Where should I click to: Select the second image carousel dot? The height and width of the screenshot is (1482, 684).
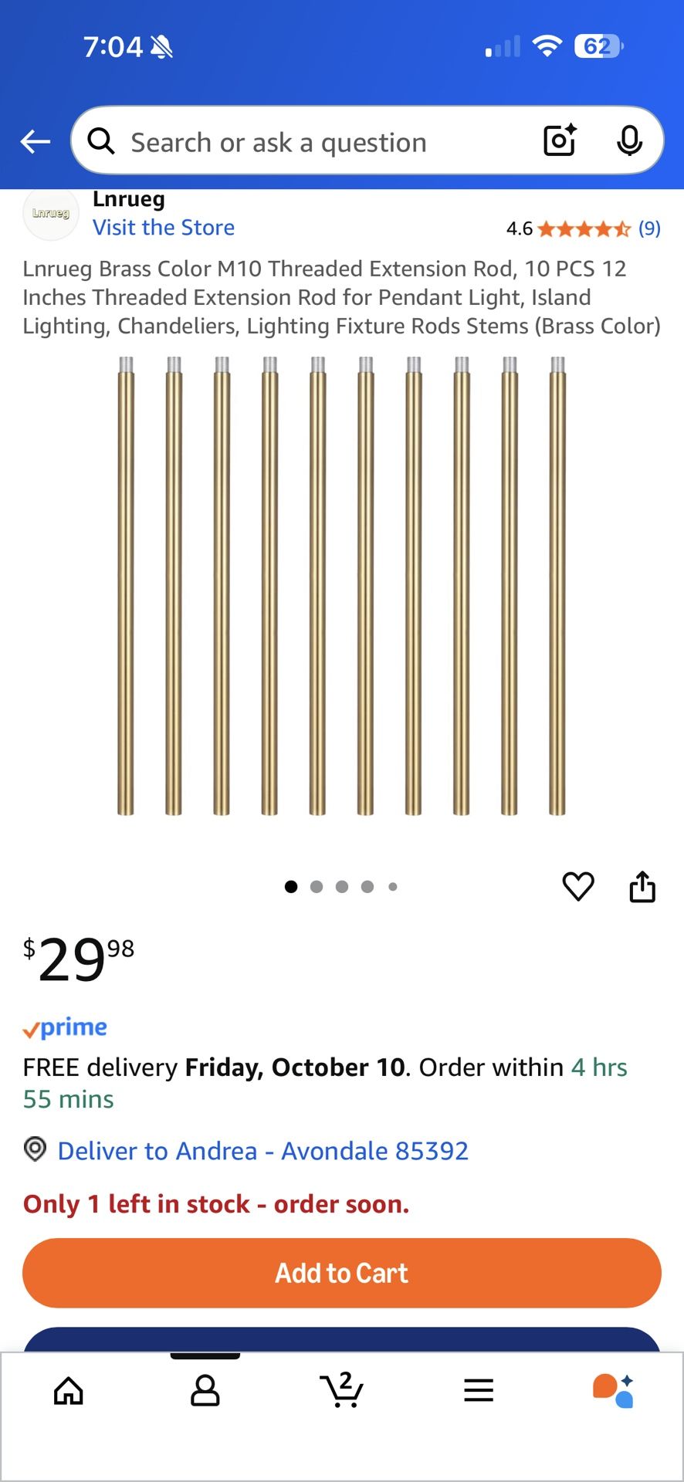tap(317, 887)
